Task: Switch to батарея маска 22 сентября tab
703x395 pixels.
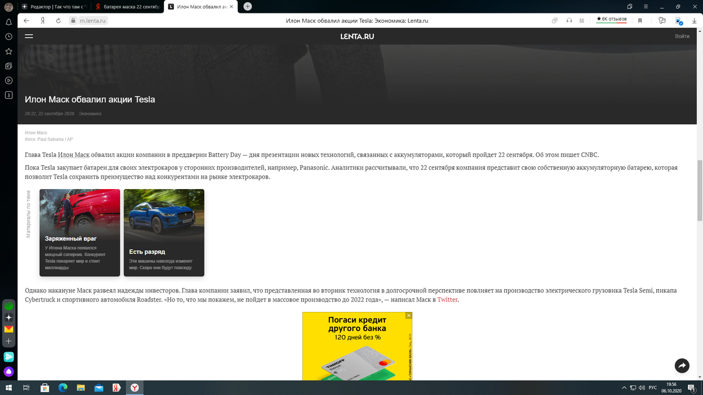Action: (127, 6)
